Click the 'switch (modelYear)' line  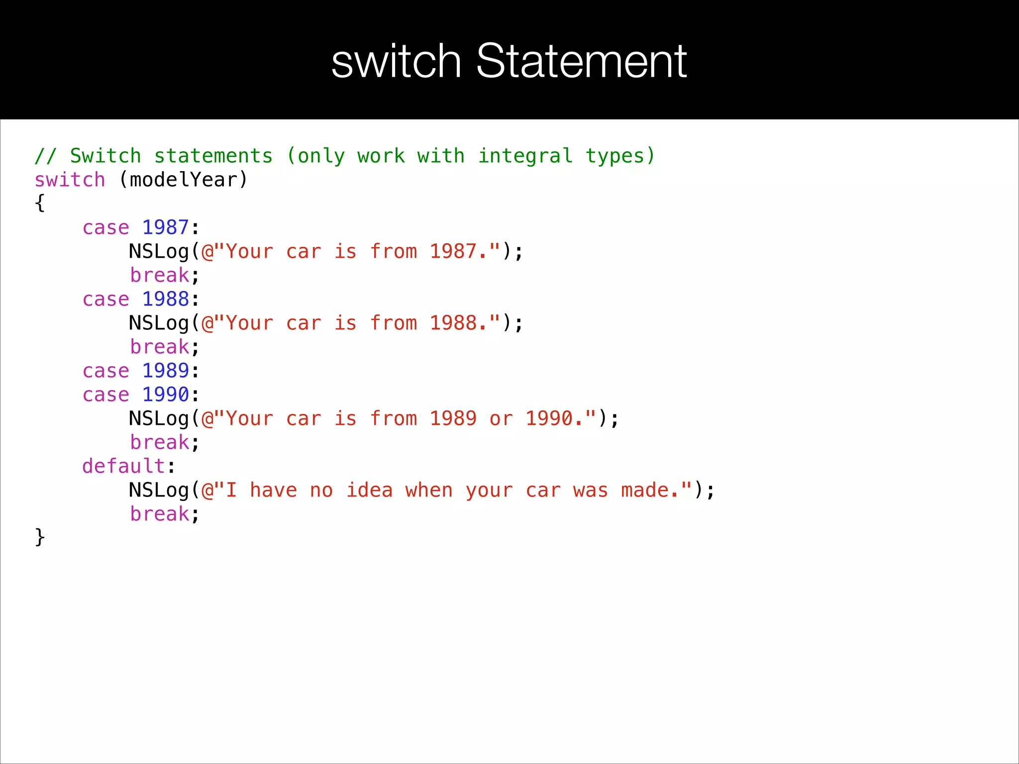pyautogui.click(x=141, y=180)
